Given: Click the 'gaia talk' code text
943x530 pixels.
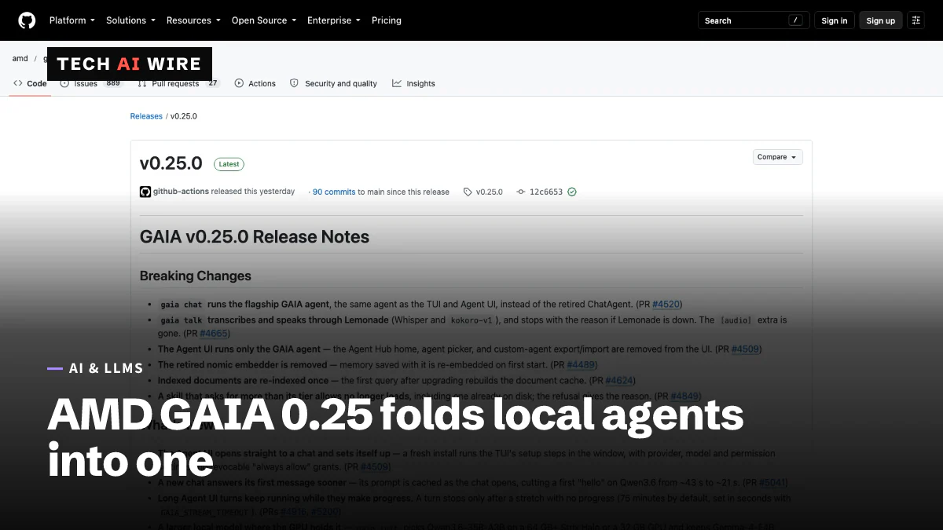Looking at the screenshot, I should (x=182, y=320).
